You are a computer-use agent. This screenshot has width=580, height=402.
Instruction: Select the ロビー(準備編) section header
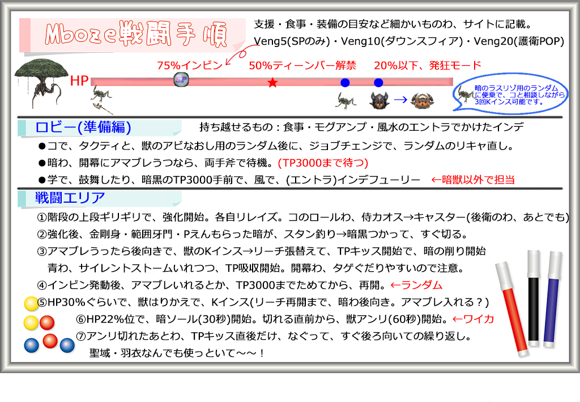coord(85,127)
